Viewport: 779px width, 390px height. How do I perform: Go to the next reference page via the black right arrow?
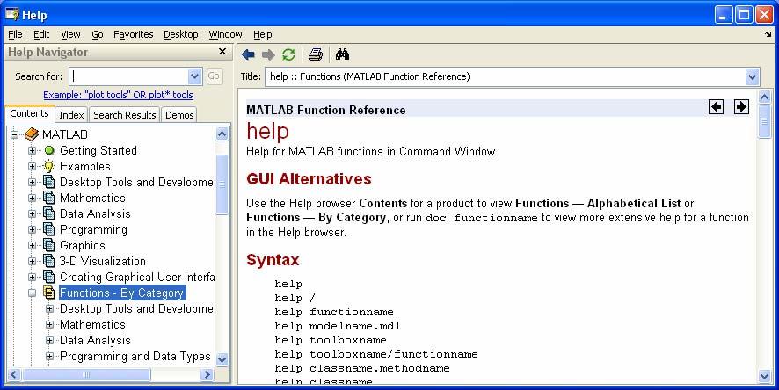pos(741,106)
